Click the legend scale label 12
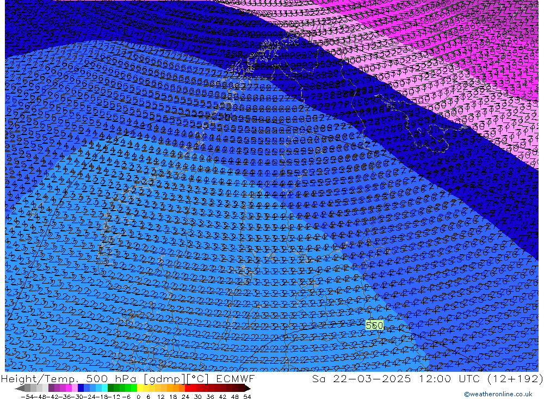The width and height of the screenshot is (544, 399). [x=160, y=397]
